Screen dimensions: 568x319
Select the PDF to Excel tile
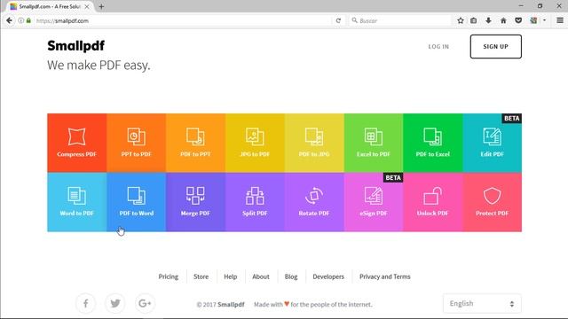coord(433,143)
